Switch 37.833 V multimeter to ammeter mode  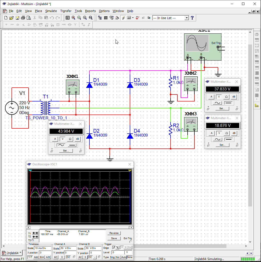[211, 96]
